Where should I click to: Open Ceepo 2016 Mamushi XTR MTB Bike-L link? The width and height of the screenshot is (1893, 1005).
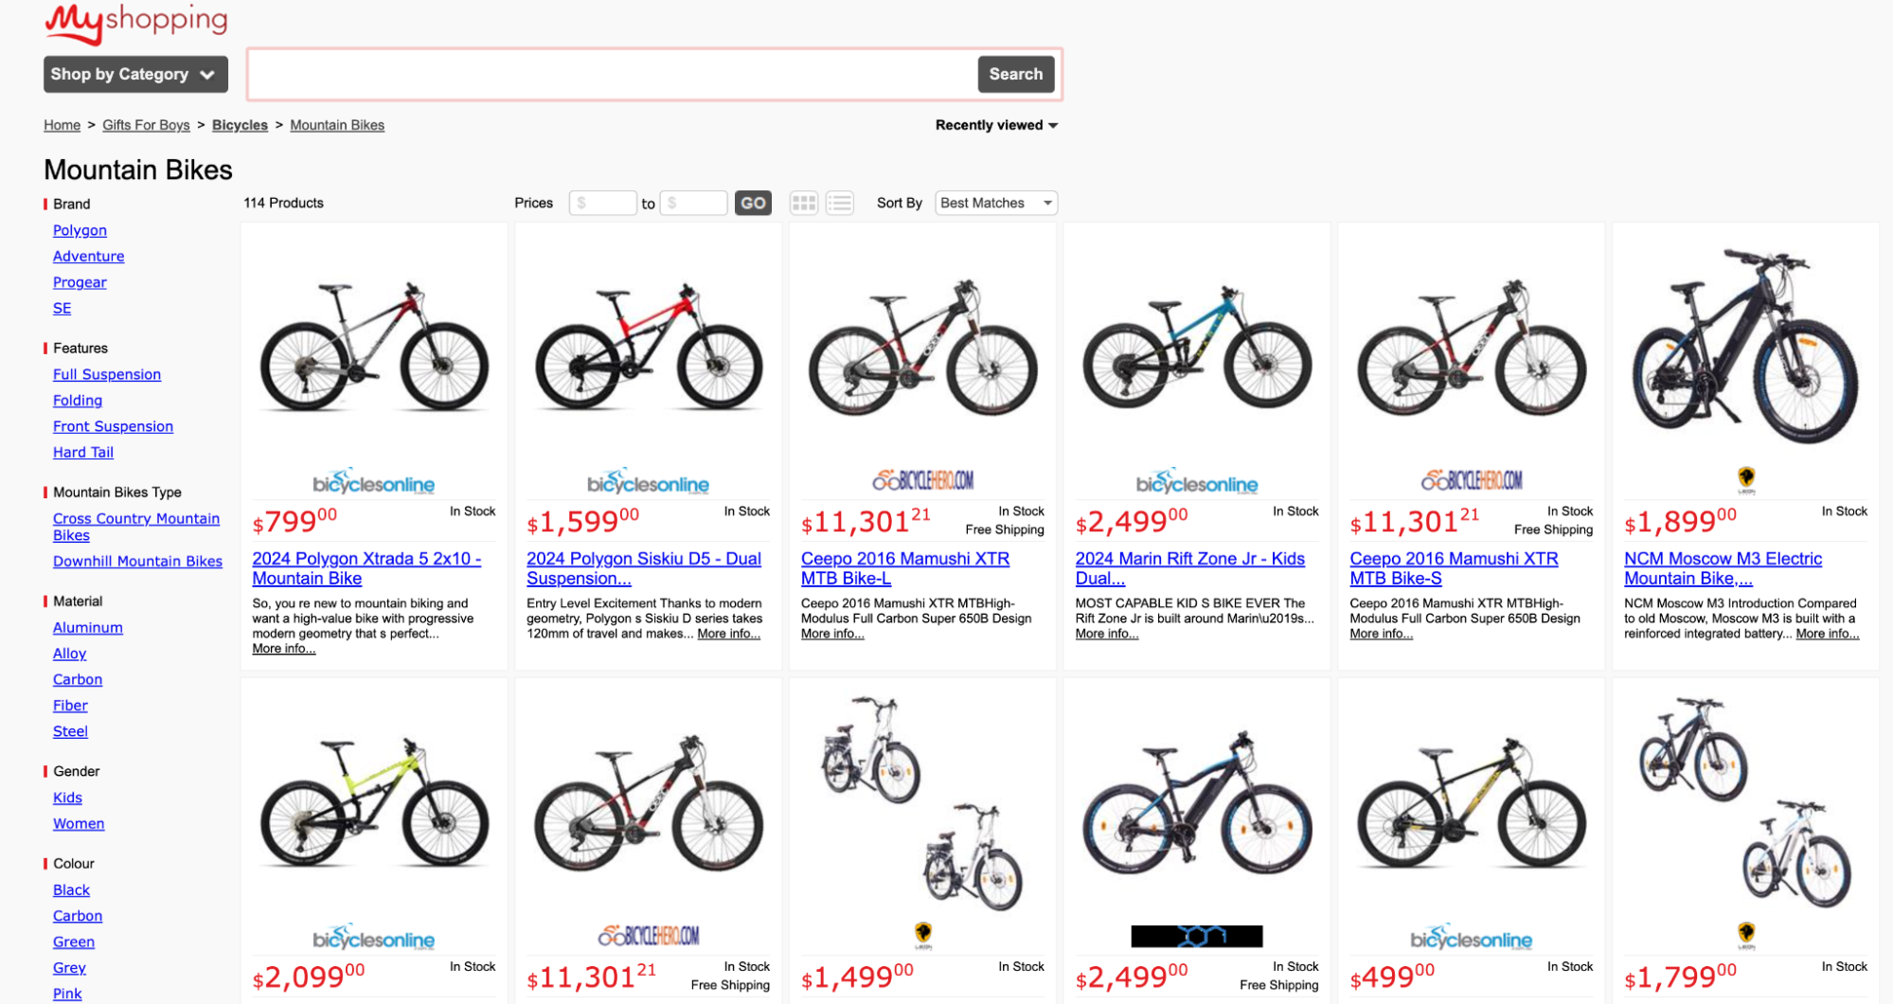(x=905, y=568)
